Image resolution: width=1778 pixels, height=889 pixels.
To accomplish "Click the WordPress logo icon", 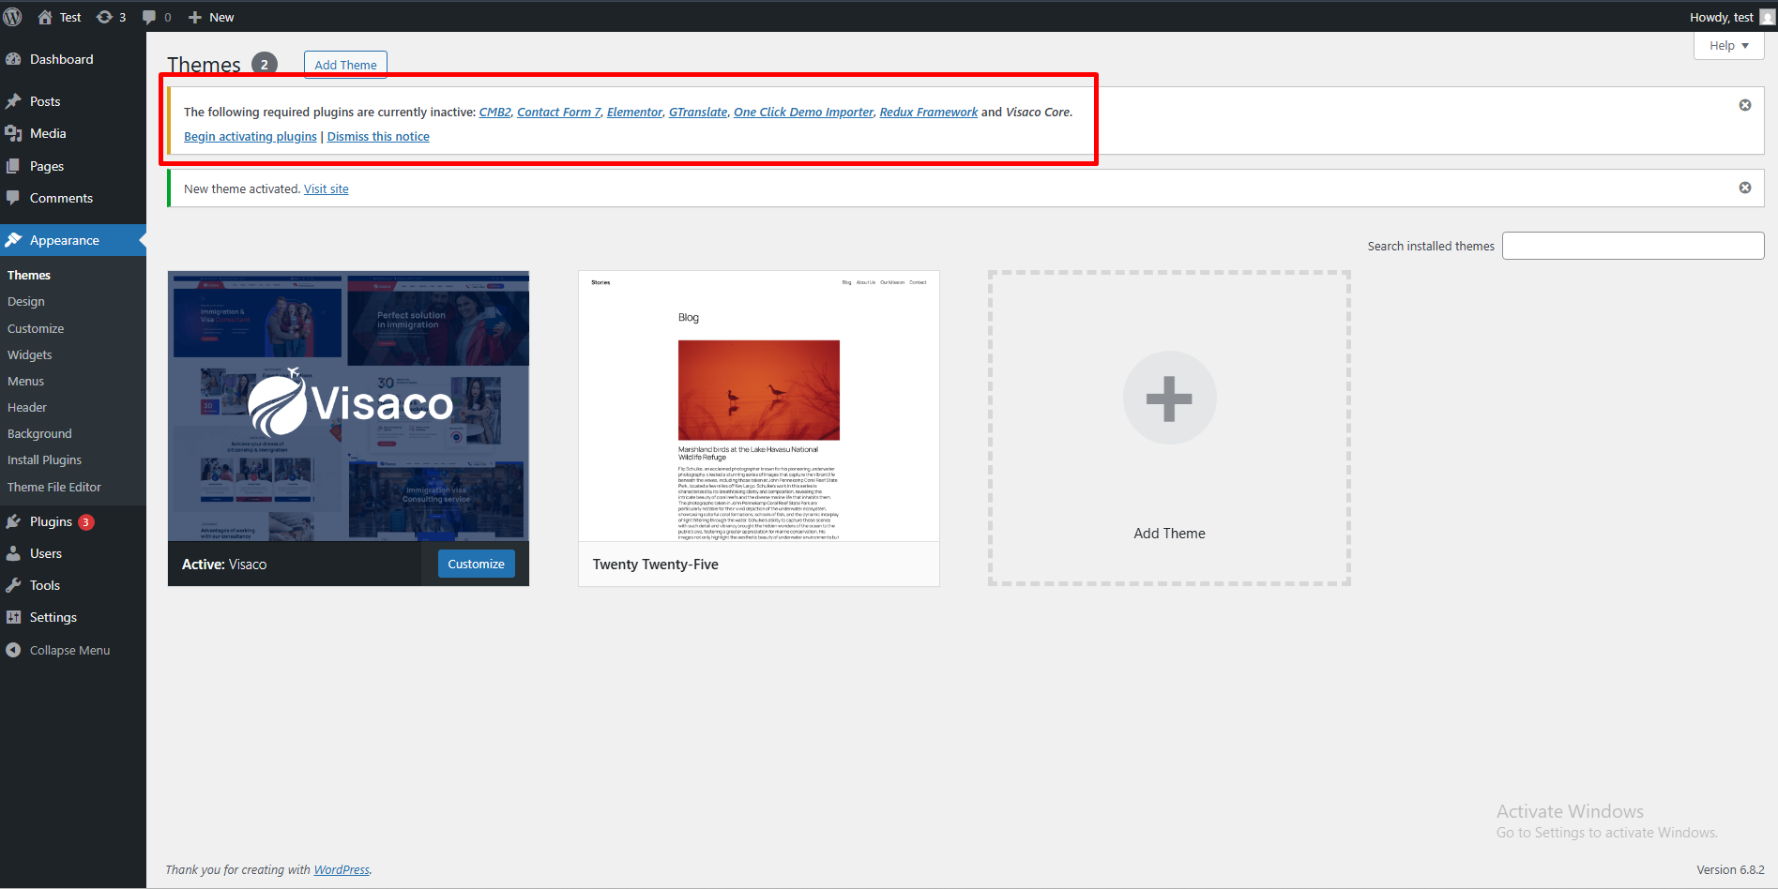I will [x=13, y=17].
